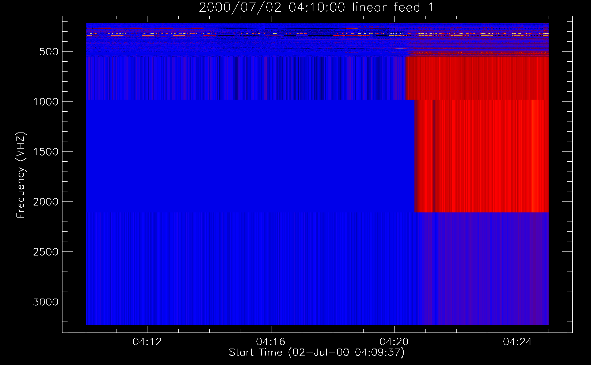Select the '2500' frequency axis label
Image resolution: width=591 pixels, height=365 pixels.
[46, 252]
